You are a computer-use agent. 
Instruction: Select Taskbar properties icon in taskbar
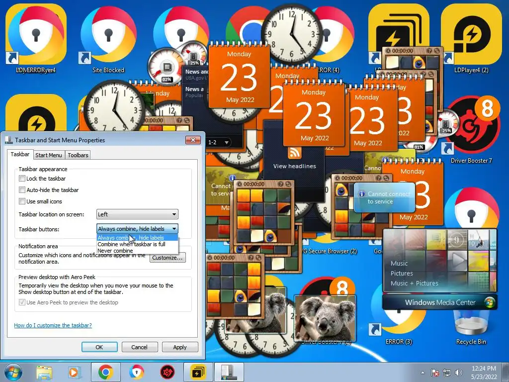(x=229, y=372)
